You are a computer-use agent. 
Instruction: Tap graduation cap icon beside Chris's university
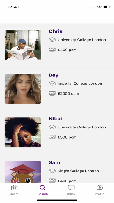[52, 40]
